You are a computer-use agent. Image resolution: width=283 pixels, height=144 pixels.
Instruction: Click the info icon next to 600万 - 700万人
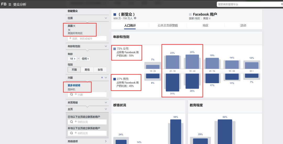point(135,18)
